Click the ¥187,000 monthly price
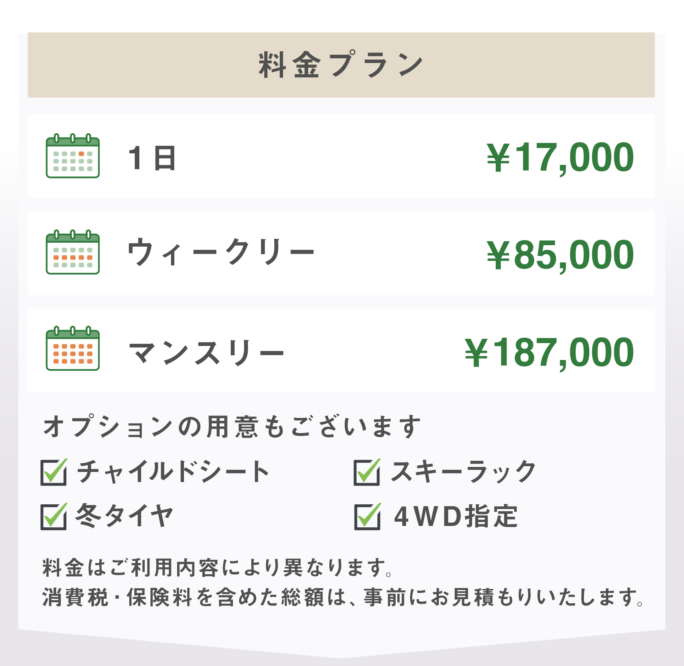 pos(549,353)
